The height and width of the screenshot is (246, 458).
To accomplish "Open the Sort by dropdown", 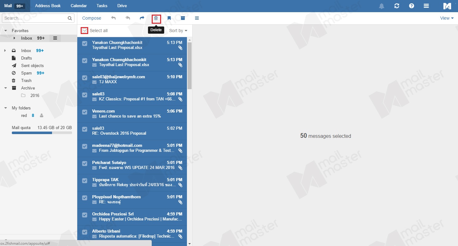I will pos(178,31).
